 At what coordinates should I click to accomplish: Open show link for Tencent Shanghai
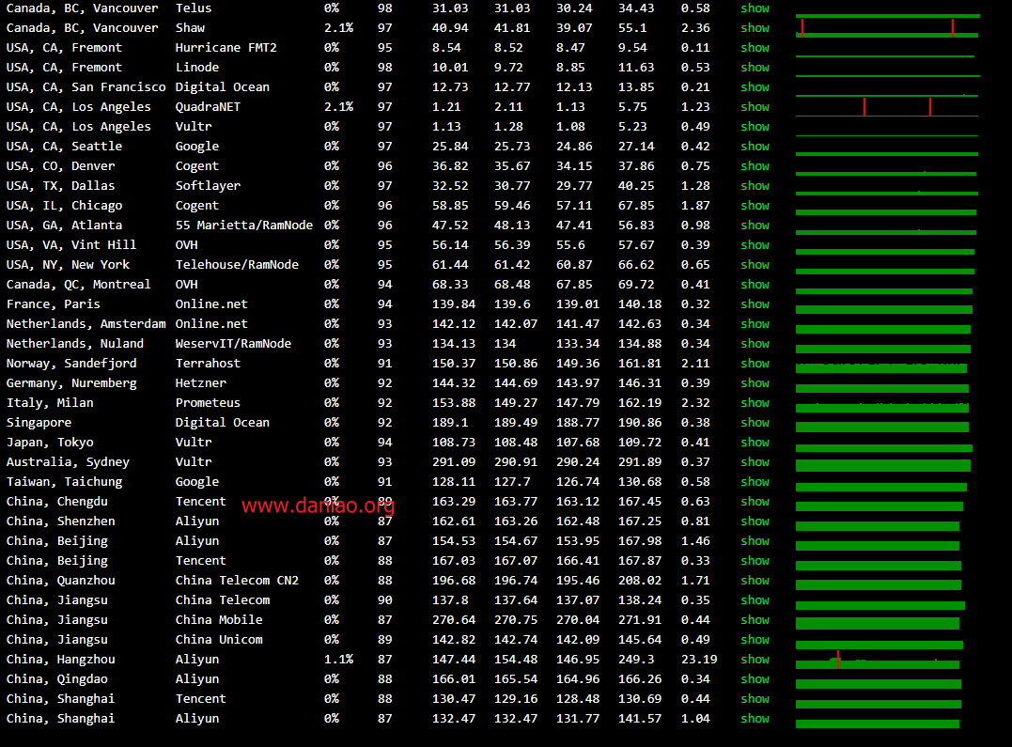tap(755, 698)
